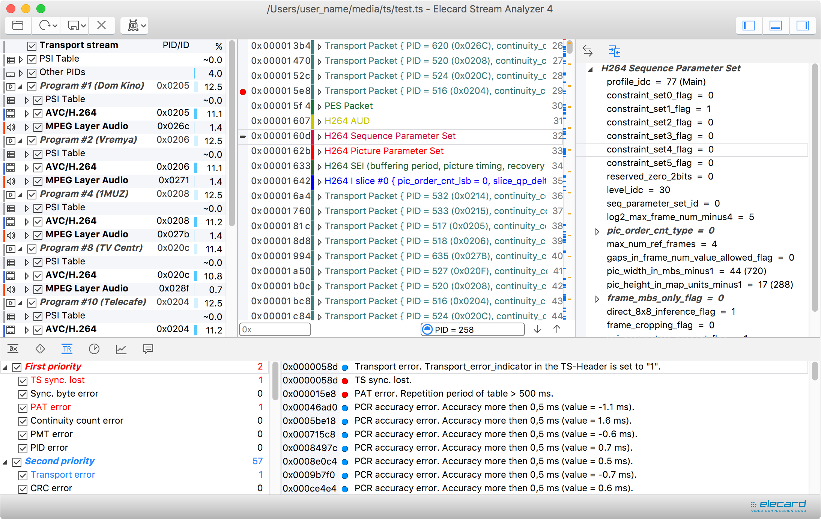Toggle the TS sync. lost checkbox
The image size is (821, 519).
[23, 381]
